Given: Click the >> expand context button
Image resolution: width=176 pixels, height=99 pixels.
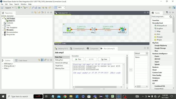Looking at the screenshot, I should [131, 70].
